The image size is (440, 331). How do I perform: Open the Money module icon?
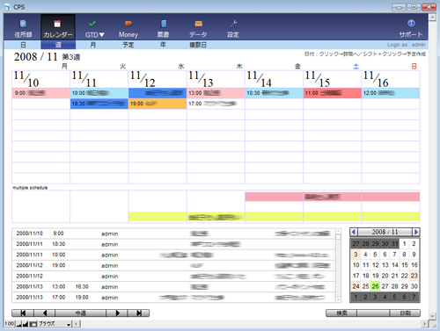tap(128, 24)
